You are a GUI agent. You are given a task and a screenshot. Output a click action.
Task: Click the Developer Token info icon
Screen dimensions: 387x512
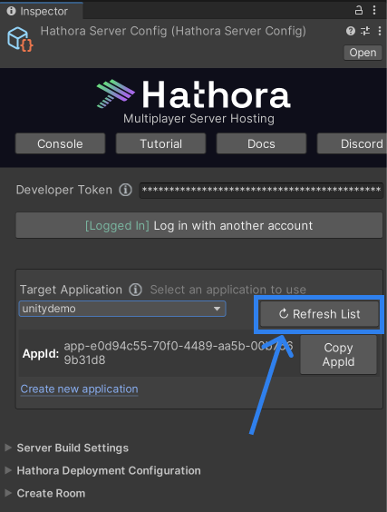[125, 190]
